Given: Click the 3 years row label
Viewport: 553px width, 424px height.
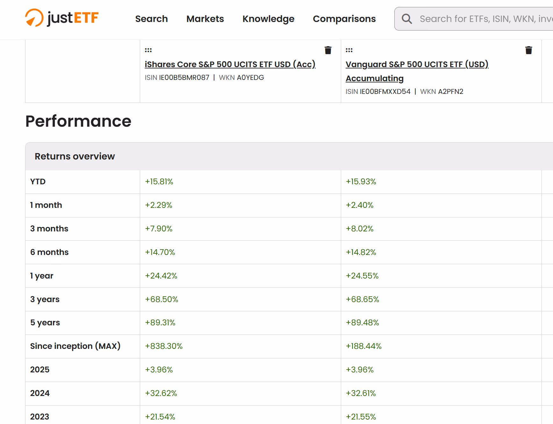Looking at the screenshot, I should [45, 300].
